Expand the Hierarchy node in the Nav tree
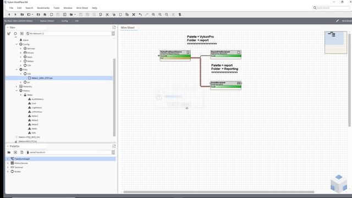The image size is (352, 198). pyautogui.click(x=16, y=86)
